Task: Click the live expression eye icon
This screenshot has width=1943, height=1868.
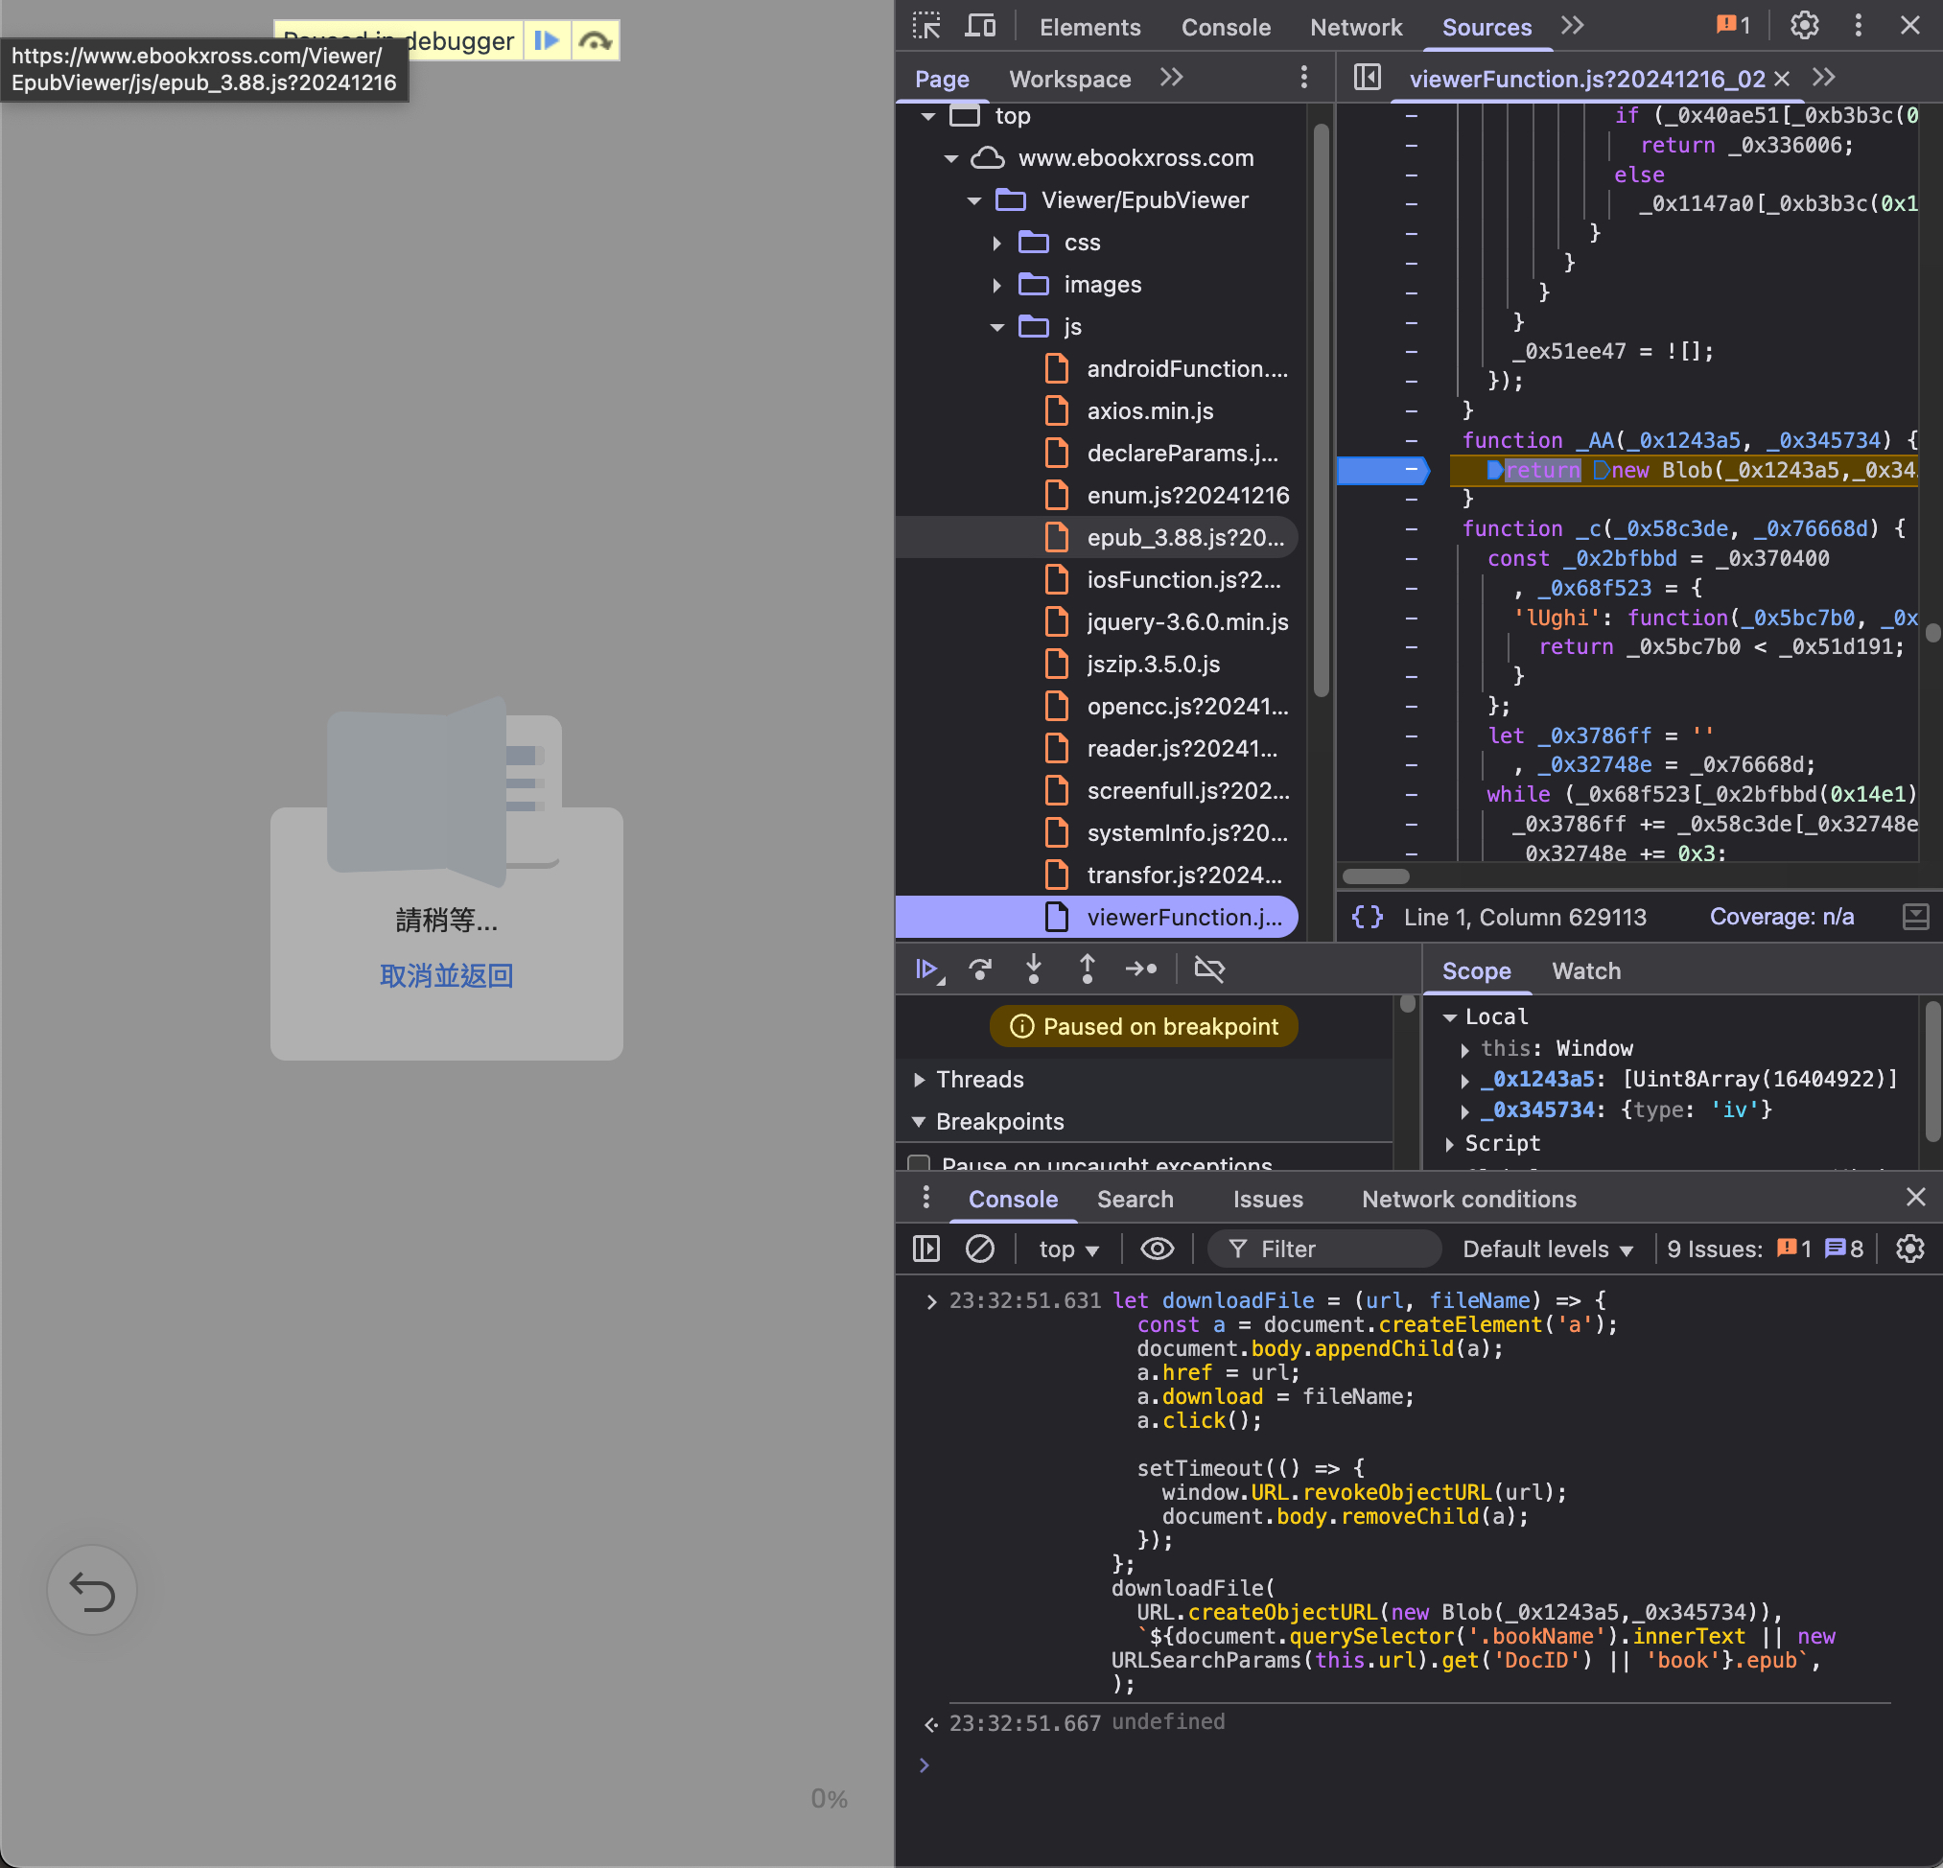Action: click(1157, 1249)
